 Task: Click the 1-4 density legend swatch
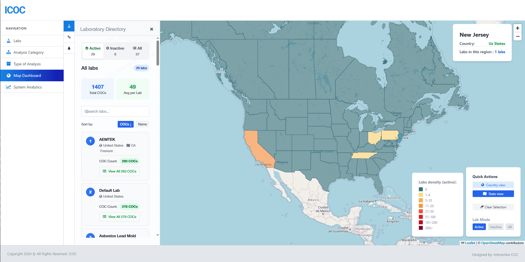point(421,195)
